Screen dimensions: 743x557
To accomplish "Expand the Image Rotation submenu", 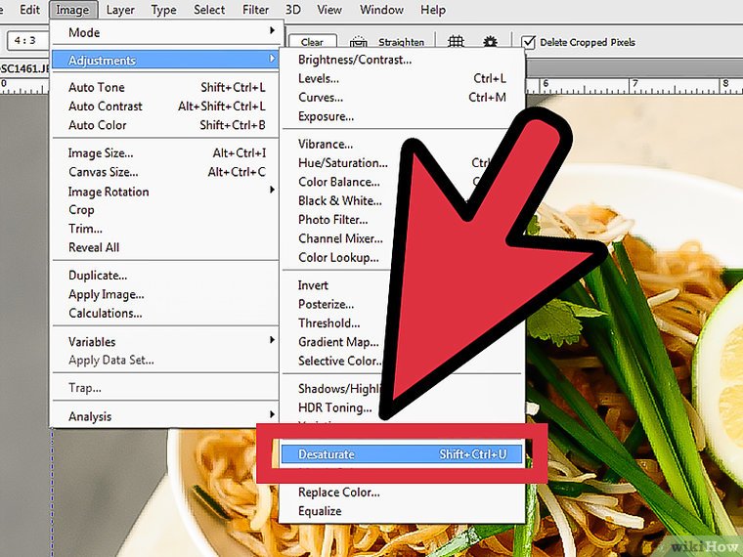I will coord(165,192).
